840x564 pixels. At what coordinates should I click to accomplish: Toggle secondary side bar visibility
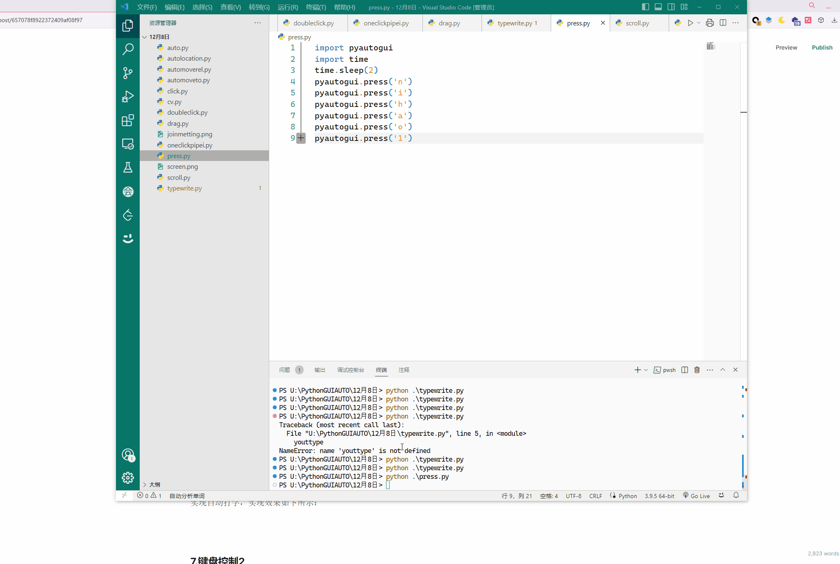[671, 7]
